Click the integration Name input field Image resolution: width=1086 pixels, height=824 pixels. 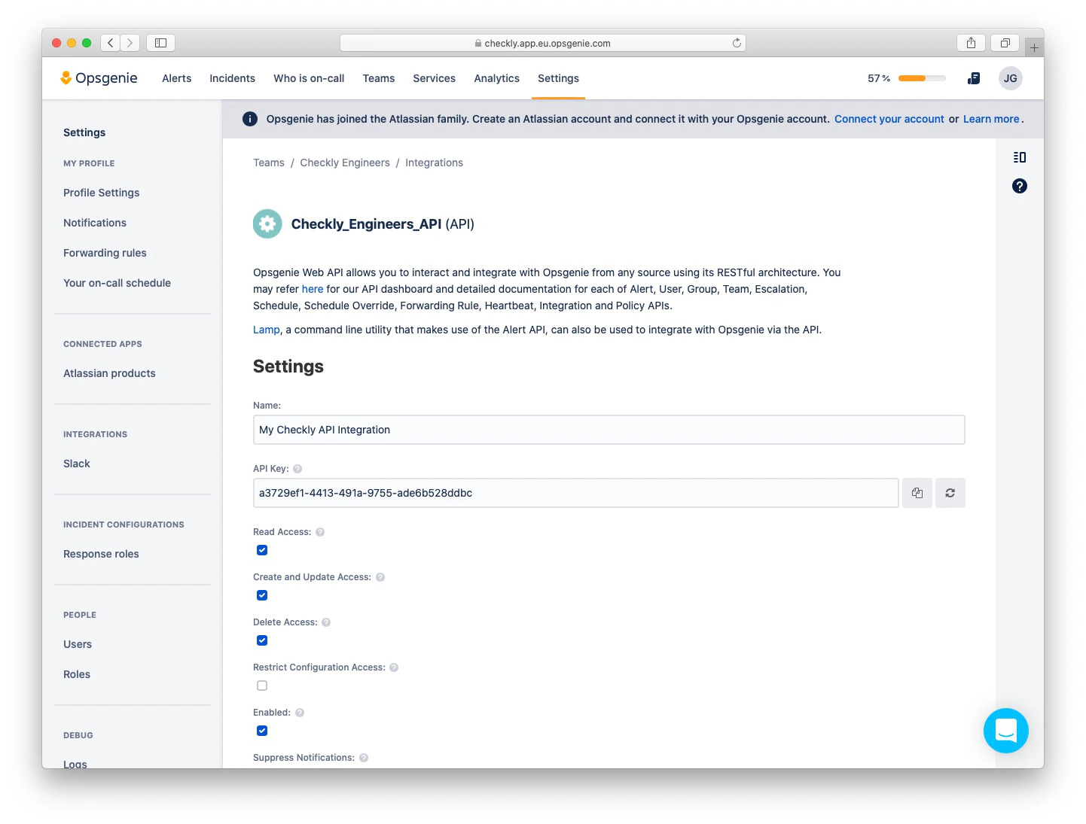609,430
